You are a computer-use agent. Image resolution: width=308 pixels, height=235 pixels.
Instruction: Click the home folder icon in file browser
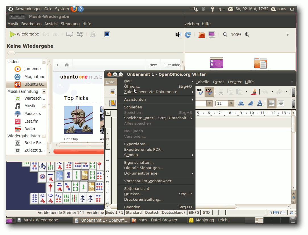(201, 35)
